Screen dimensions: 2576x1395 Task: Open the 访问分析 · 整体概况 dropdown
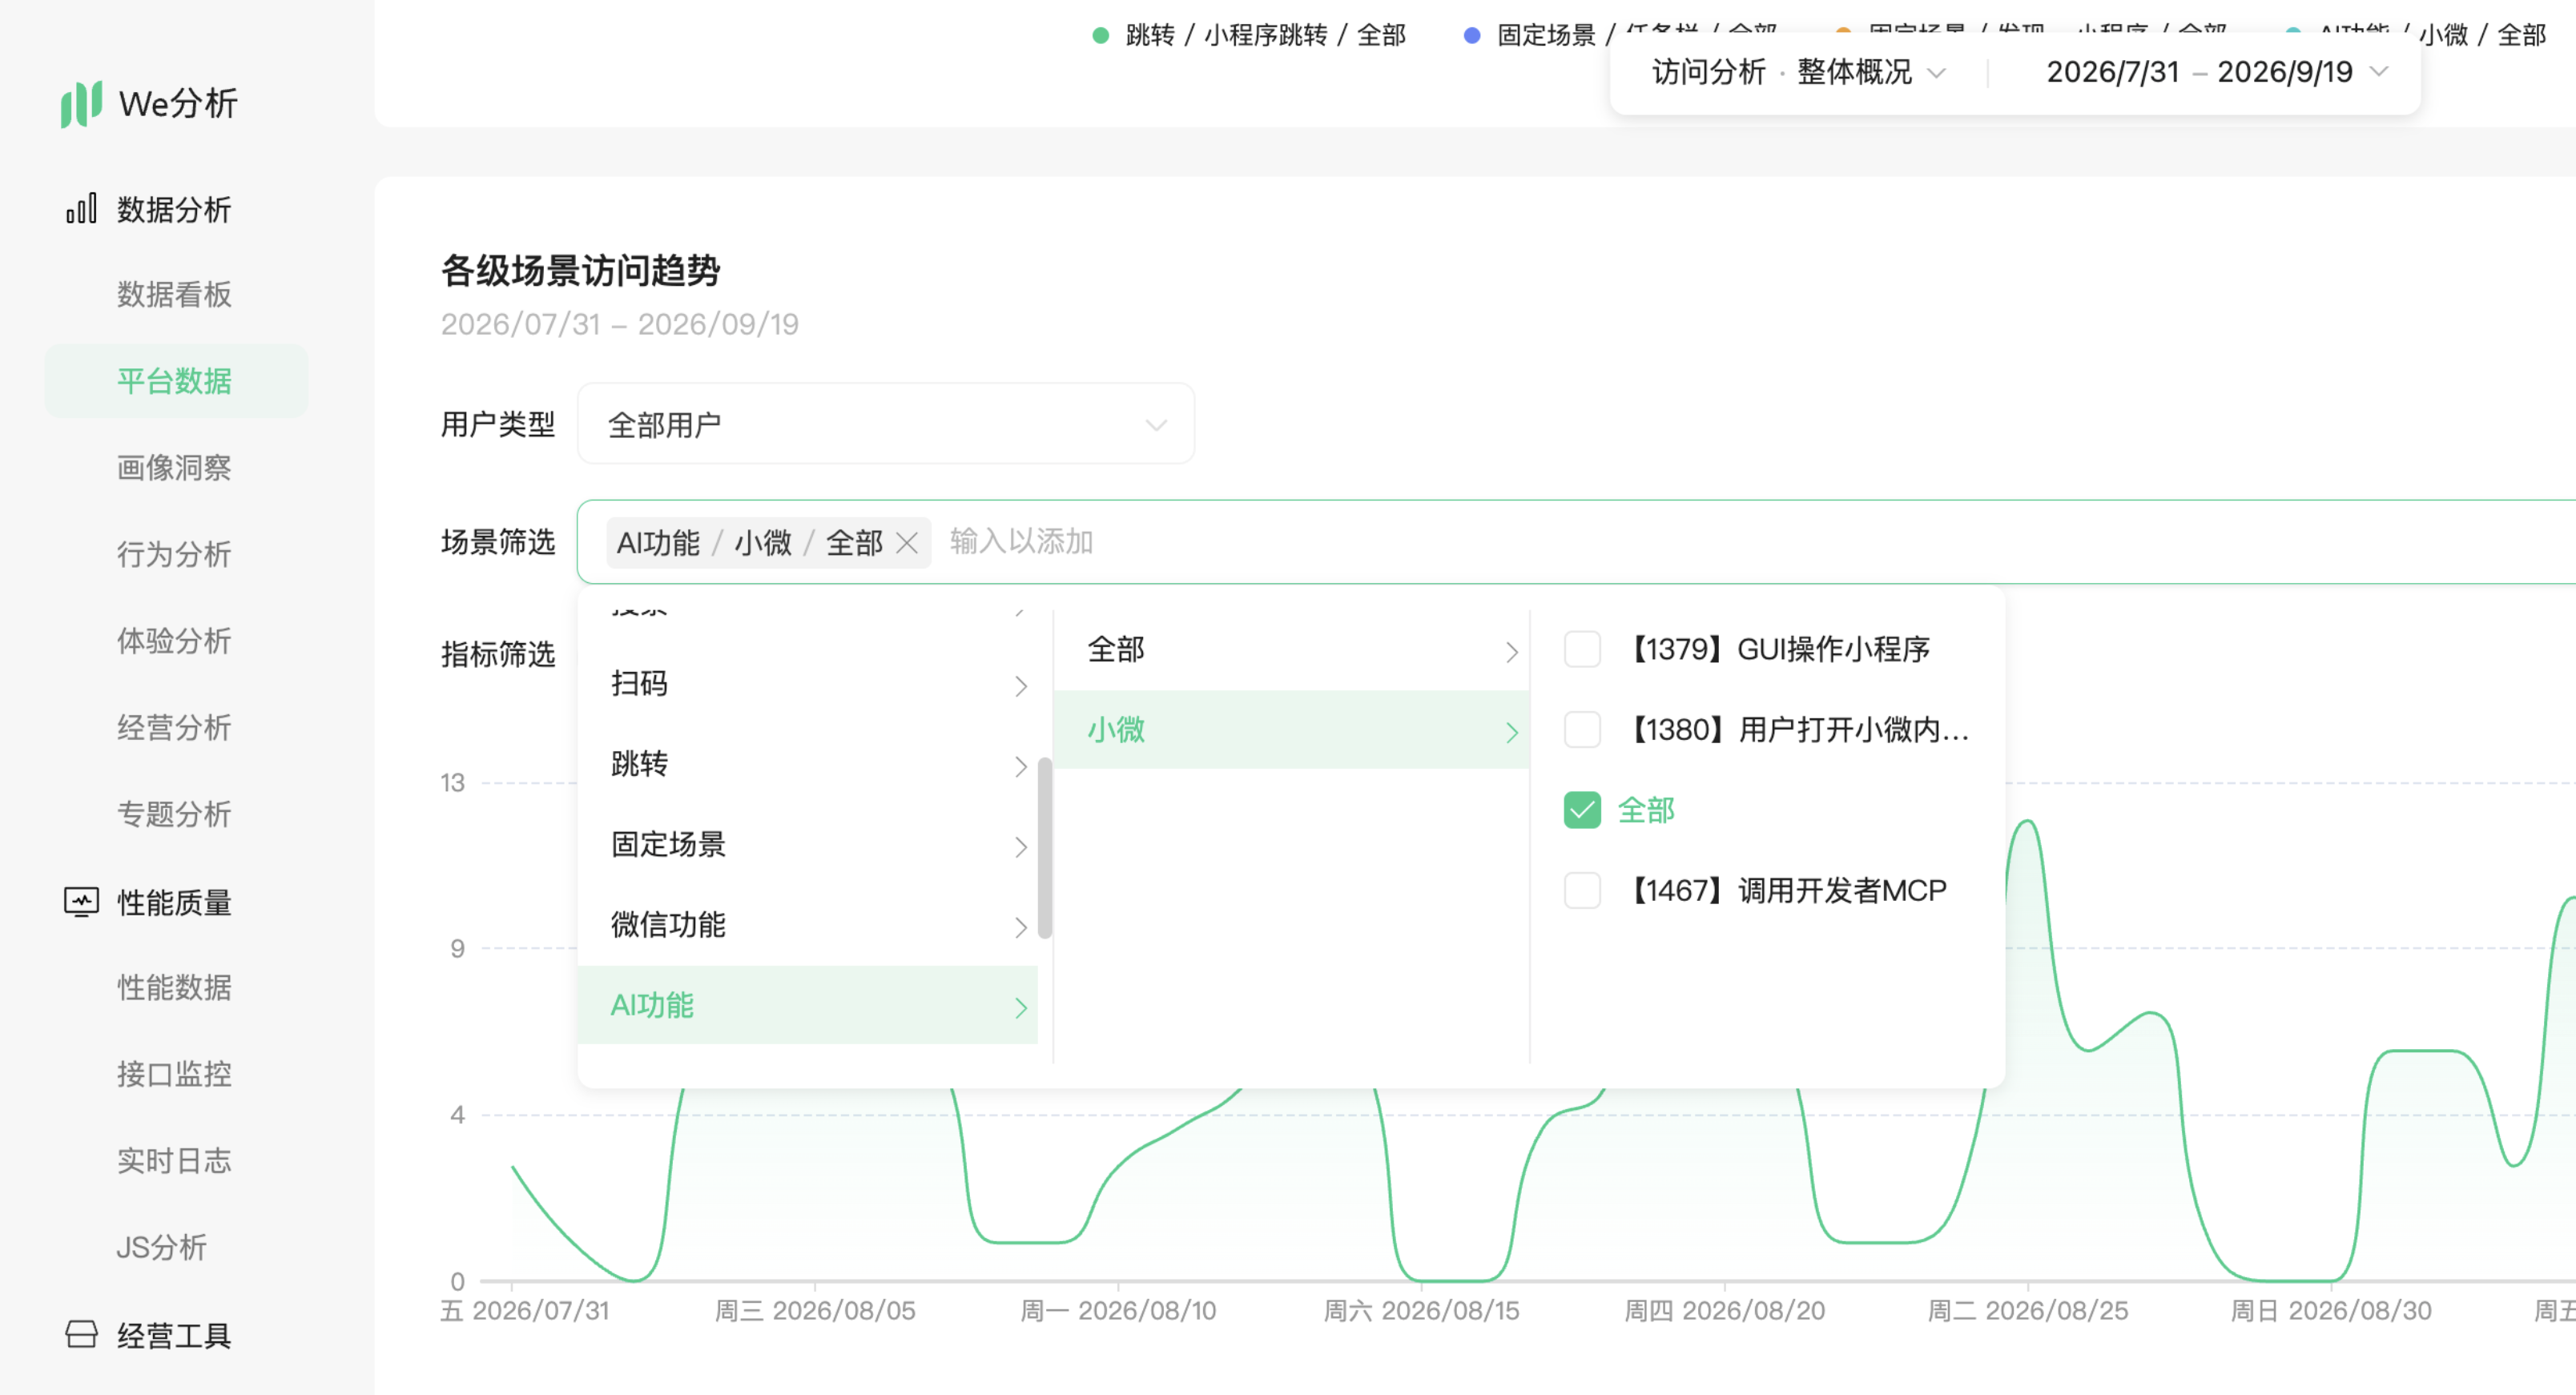click(x=1798, y=72)
